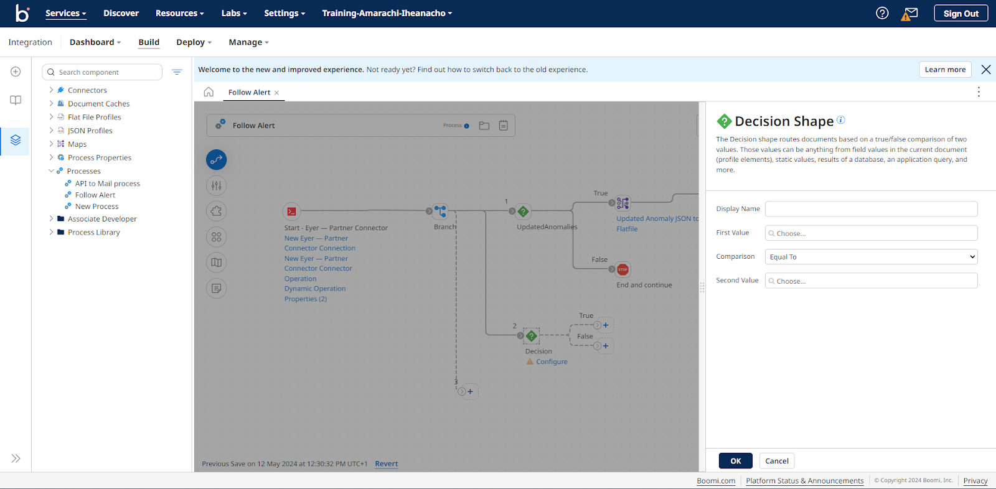Click the create new component plus icon

pyautogui.click(x=16, y=72)
